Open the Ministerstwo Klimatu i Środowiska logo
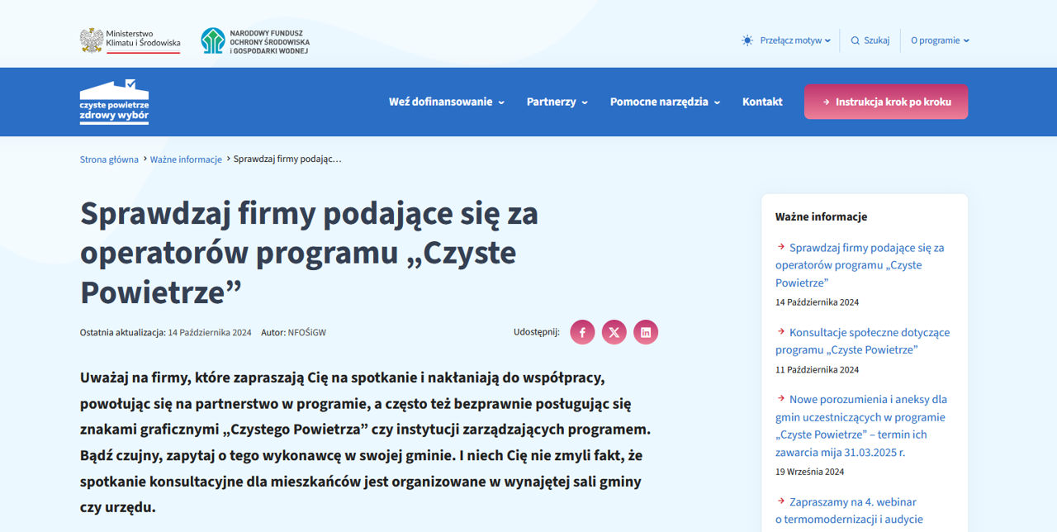 click(130, 40)
